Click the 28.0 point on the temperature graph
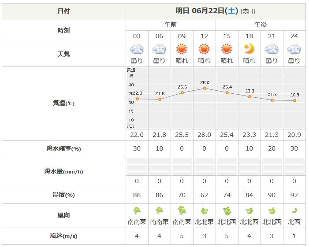Image resolution: width=309 pixels, height=247 pixels. pos(205,88)
